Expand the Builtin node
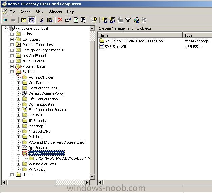The image size is (212, 193). (x=12, y=34)
